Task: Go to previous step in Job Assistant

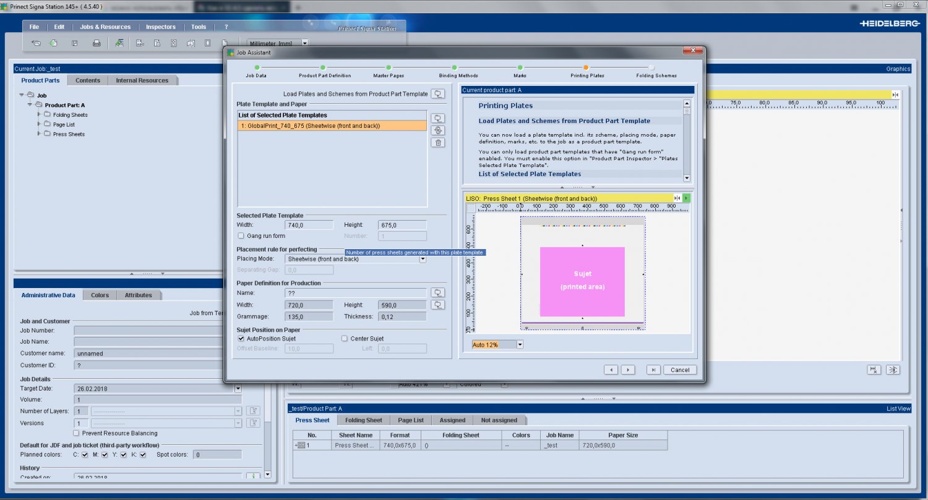Action: [612, 370]
